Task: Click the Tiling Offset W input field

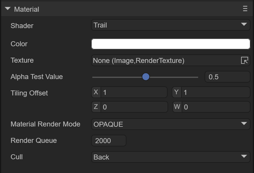Action: [215, 107]
